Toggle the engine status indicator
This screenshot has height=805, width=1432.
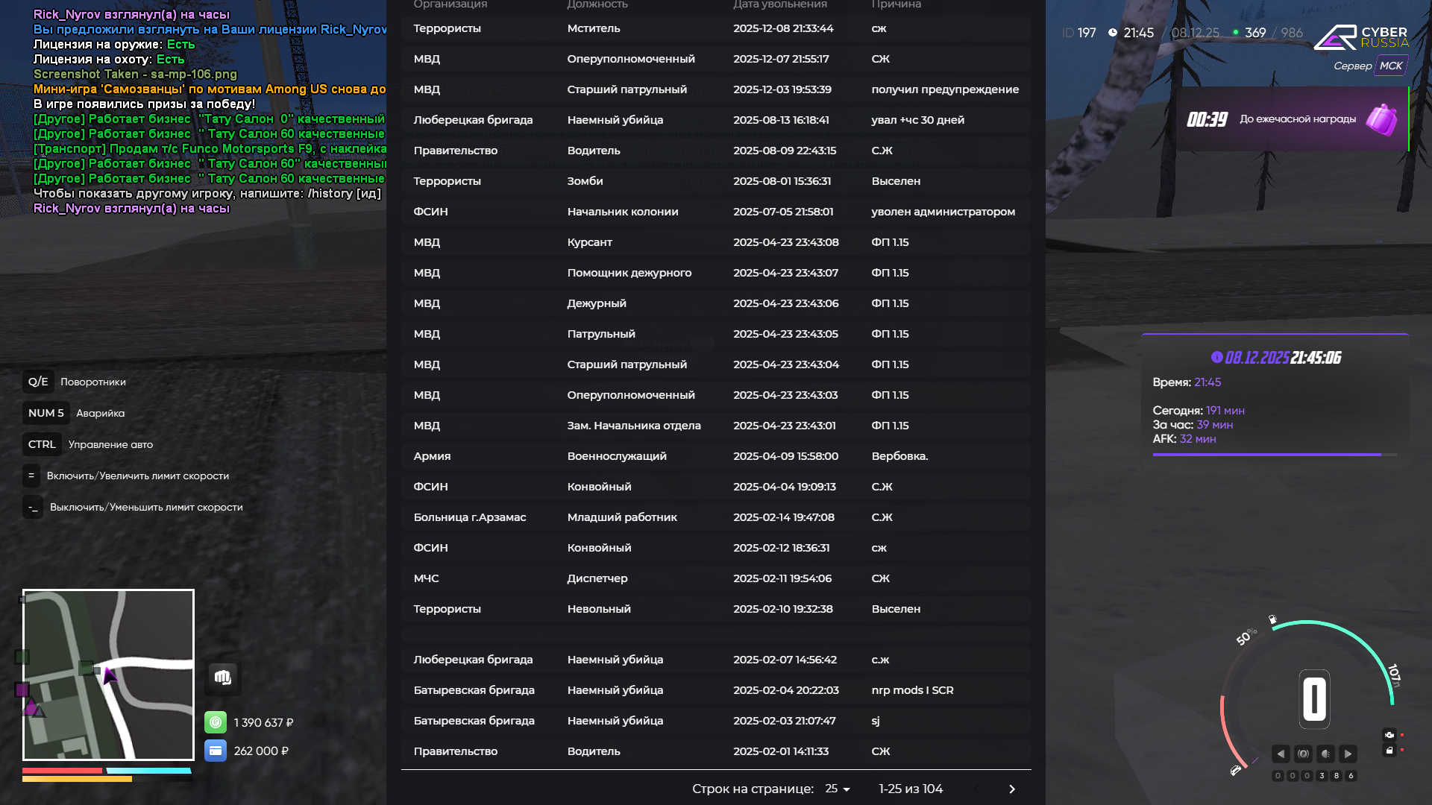tap(1389, 735)
